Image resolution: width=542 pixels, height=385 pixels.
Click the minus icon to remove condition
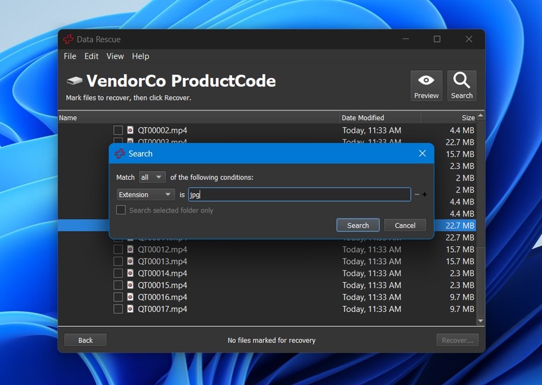(x=417, y=195)
